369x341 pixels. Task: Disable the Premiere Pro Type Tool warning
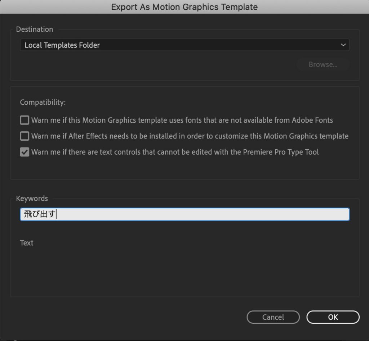24,152
